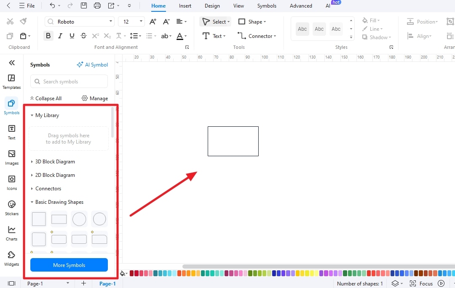The width and height of the screenshot is (455, 288).
Task: Click the Format Painter icon
Action: coord(23,21)
